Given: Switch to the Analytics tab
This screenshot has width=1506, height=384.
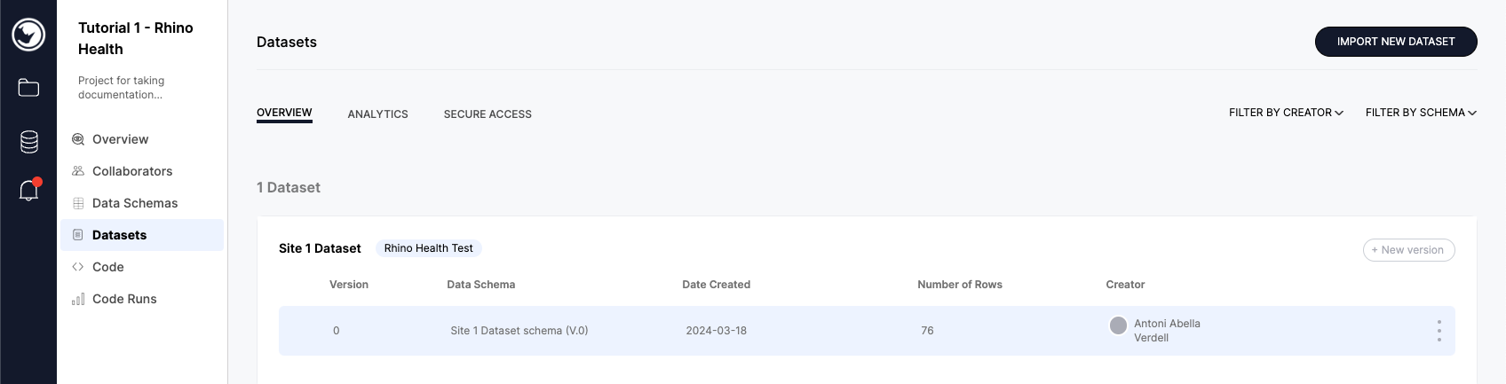Looking at the screenshot, I should pos(377,114).
